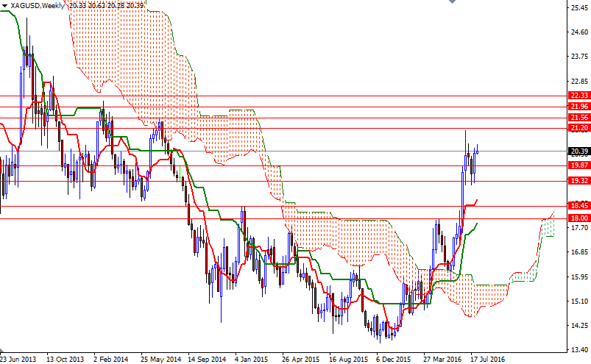Click the OHLC values 20.33 20.63 20.28 20.39
Screen dimensions: 591x364
tap(105, 6)
